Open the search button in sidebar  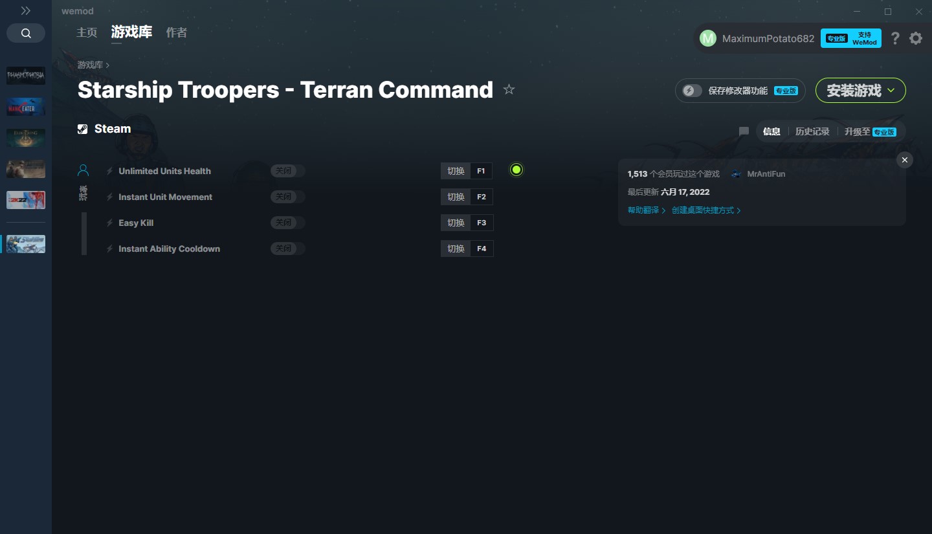click(26, 33)
